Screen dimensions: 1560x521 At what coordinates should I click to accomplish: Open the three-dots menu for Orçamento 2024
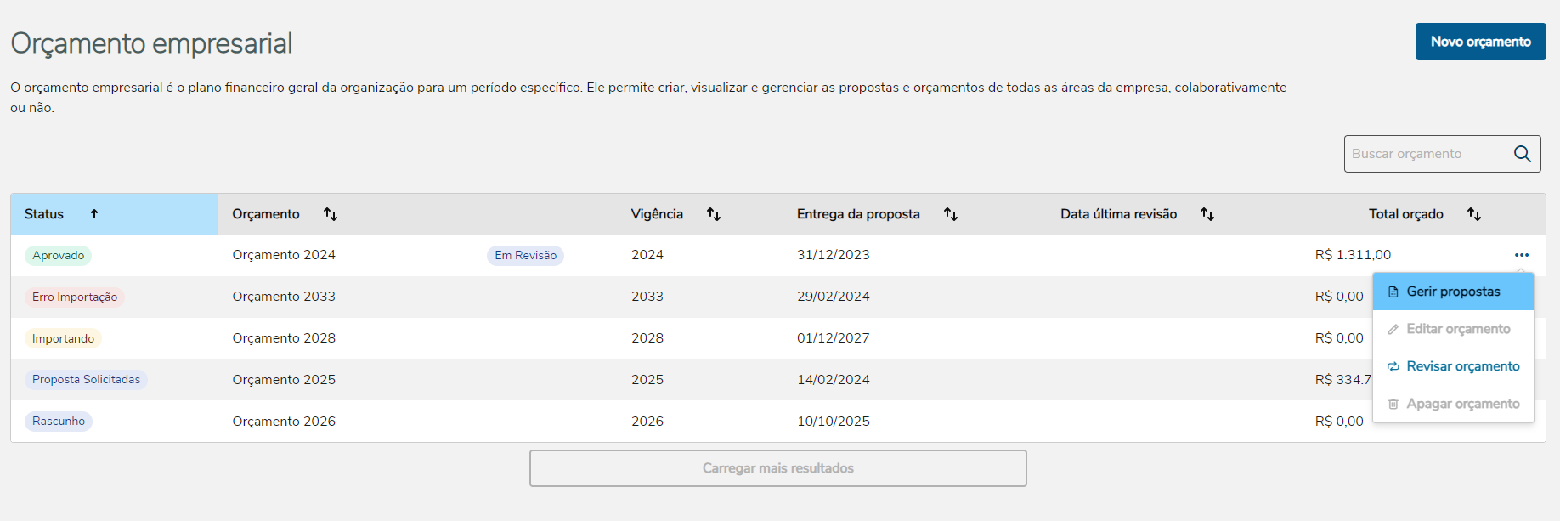tap(1521, 255)
